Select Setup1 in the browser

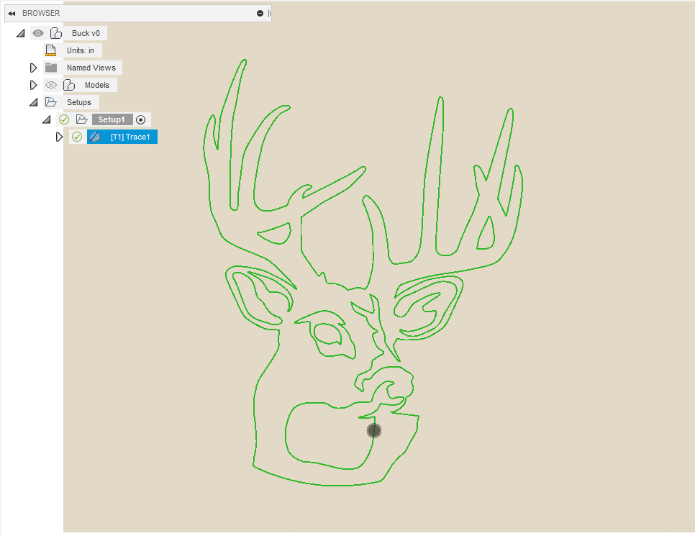point(112,119)
